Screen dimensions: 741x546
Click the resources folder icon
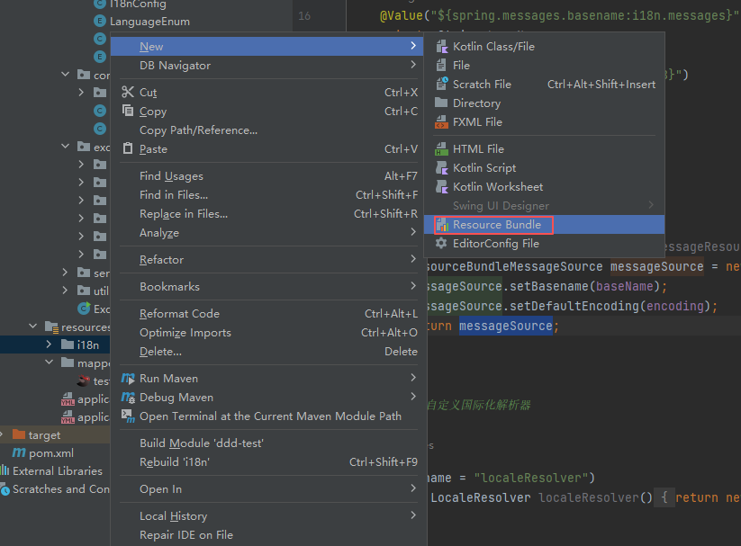(x=51, y=327)
